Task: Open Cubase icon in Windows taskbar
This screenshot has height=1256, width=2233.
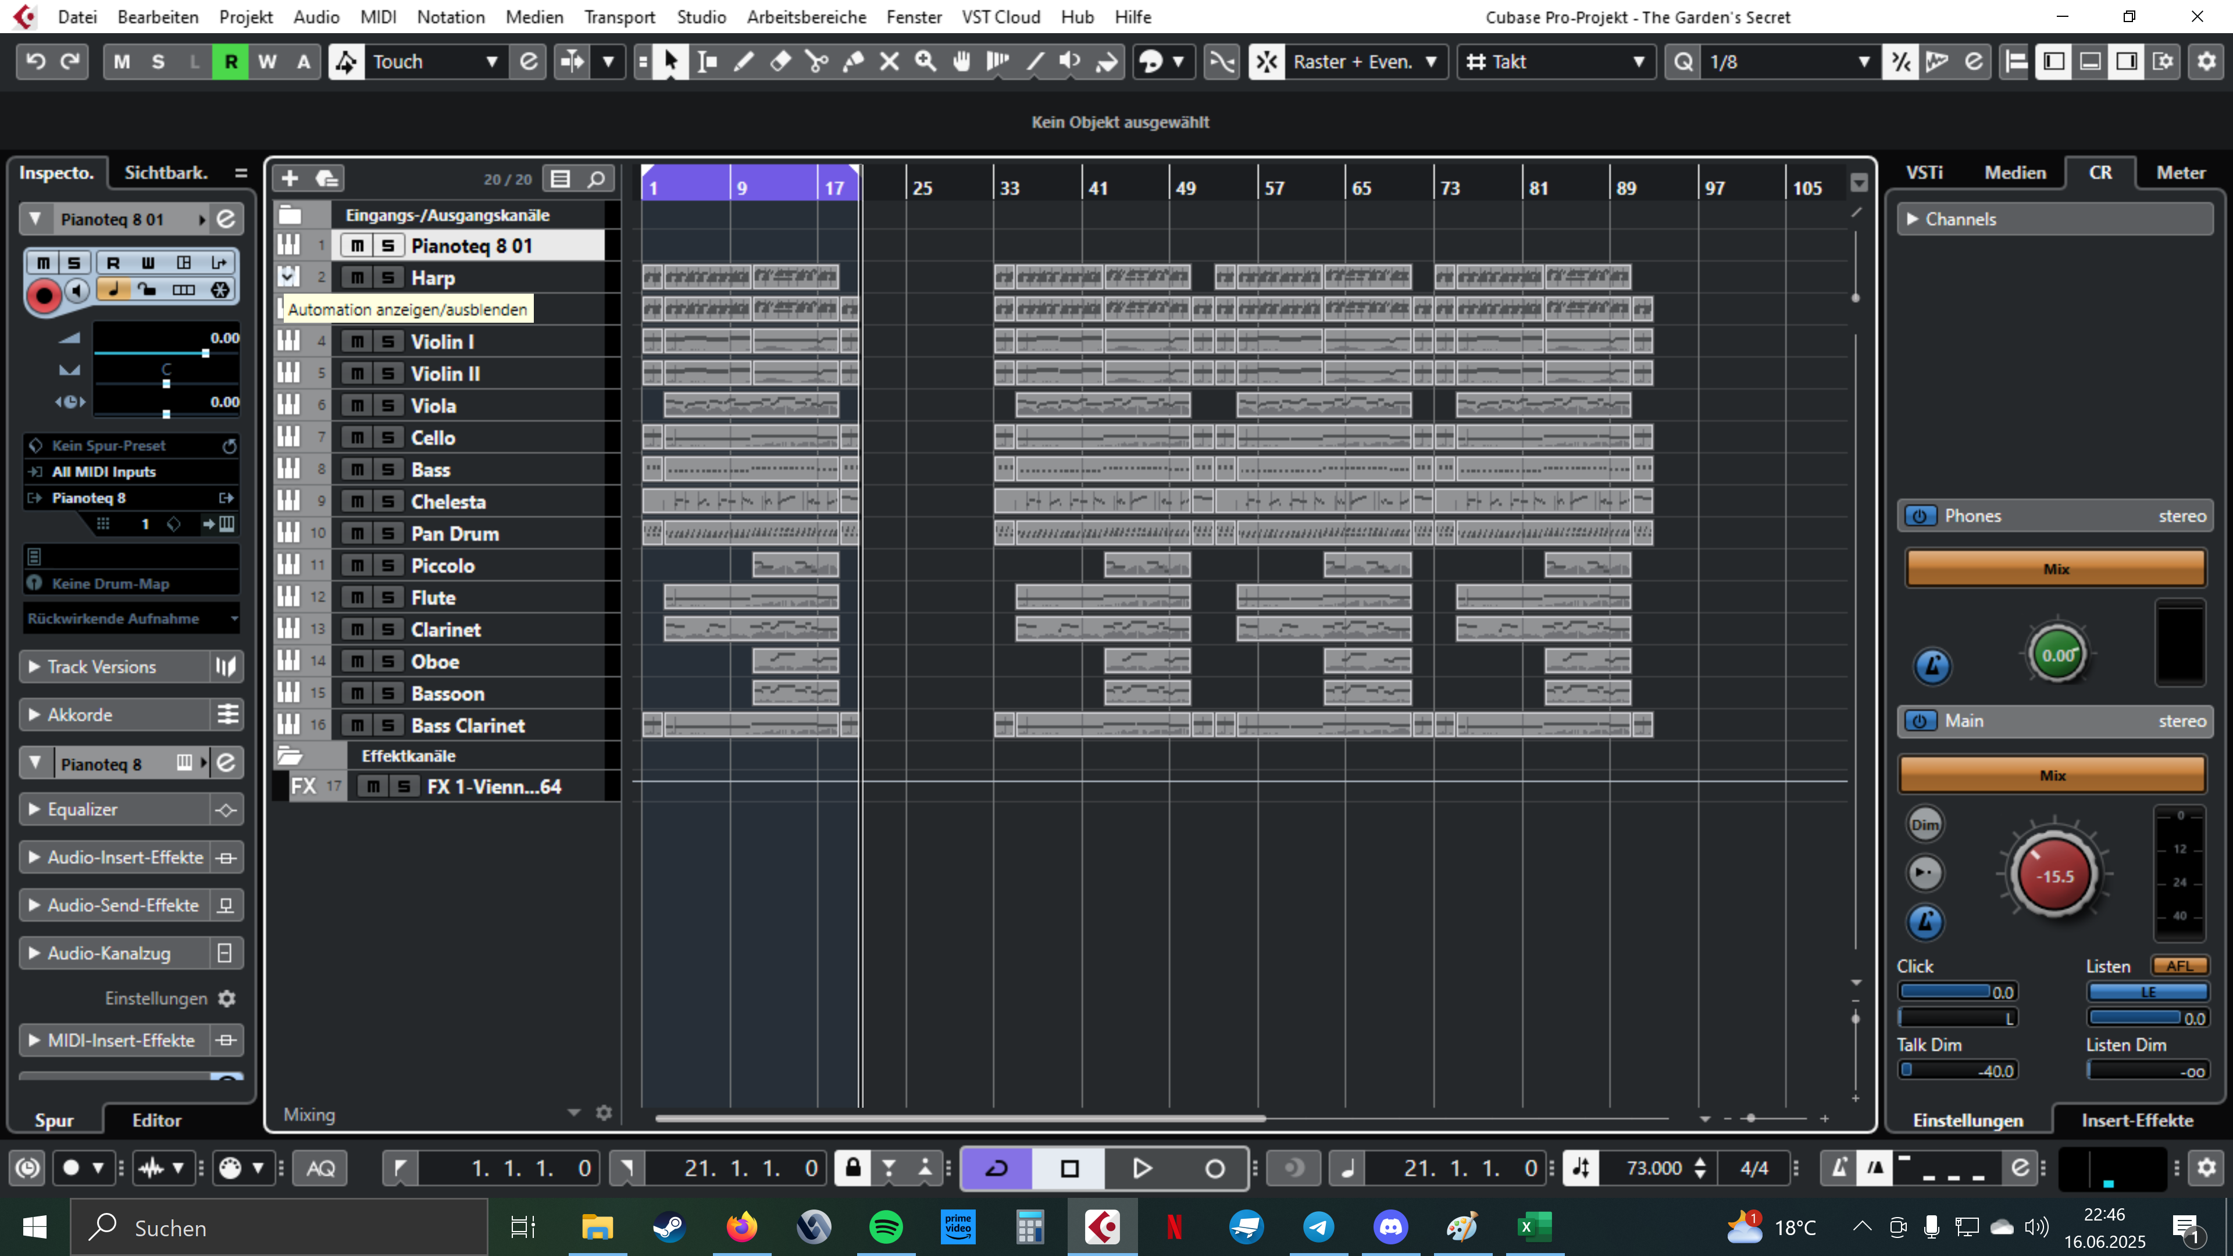Action: coord(1102,1228)
